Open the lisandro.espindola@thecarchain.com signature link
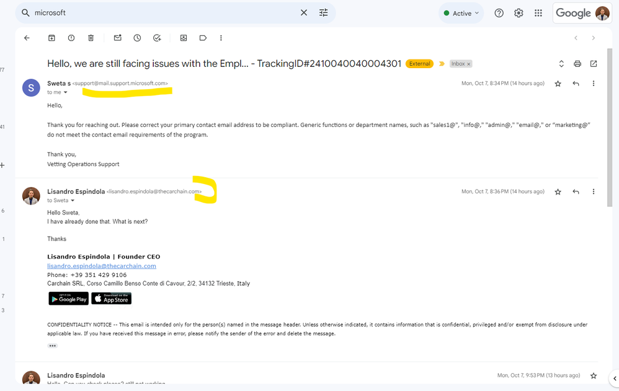The height and width of the screenshot is (391, 619). click(x=102, y=266)
